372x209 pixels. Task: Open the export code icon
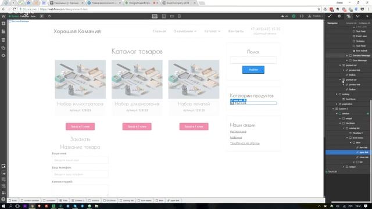[302, 16]
